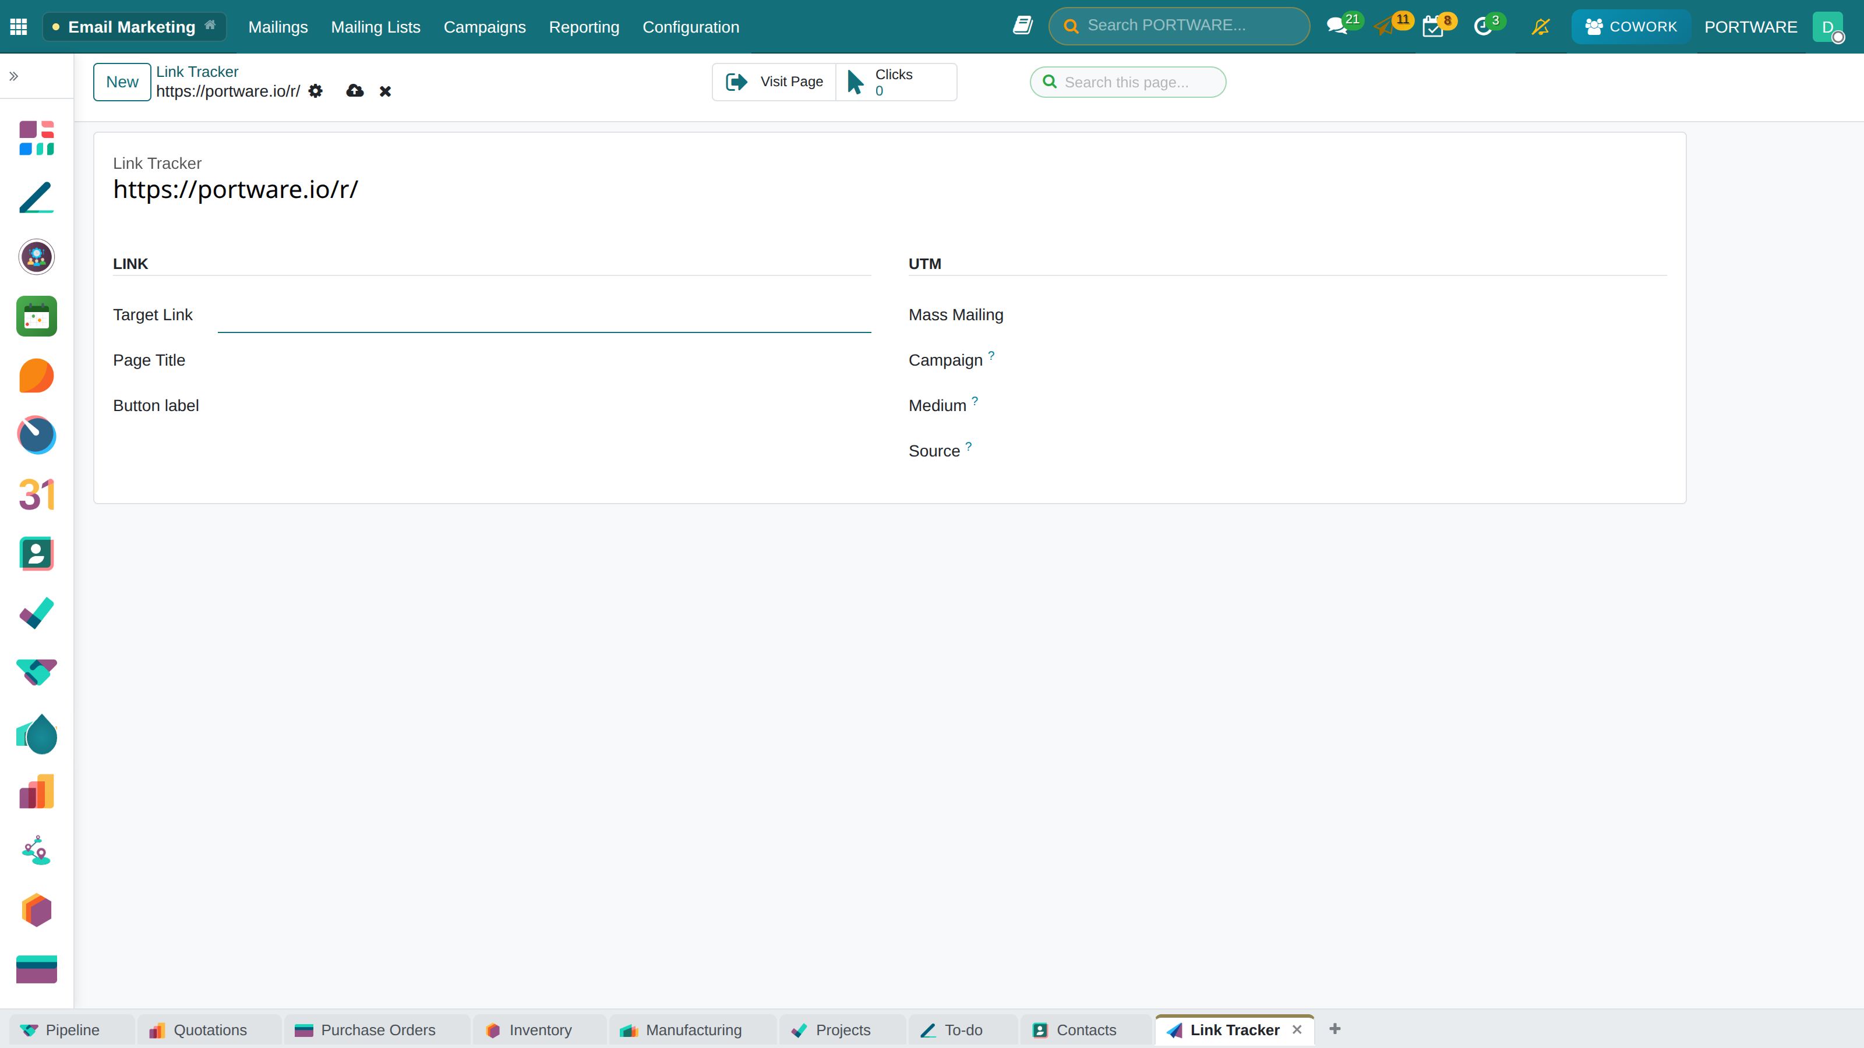Open the Mailing Lists menu
This screenshot has height=1048, width=1864.
376,27
